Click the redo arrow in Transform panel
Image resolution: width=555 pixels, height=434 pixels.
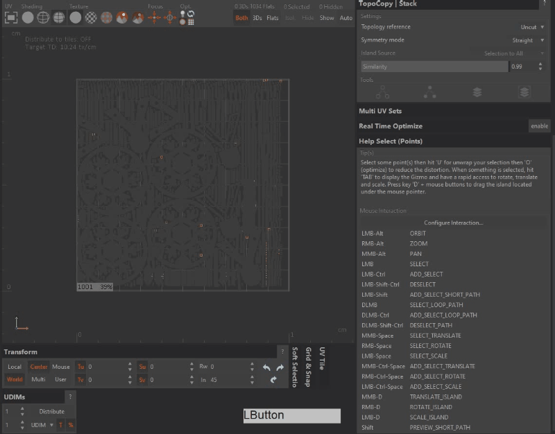pos(280,367)
